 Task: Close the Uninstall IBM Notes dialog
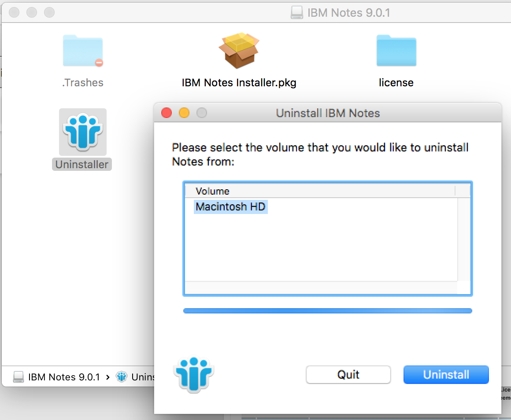167,113
